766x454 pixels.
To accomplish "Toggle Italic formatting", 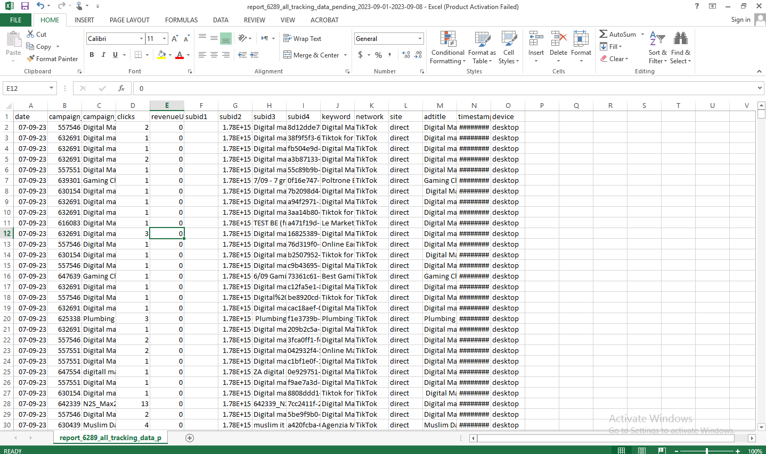I will [103, 55].
